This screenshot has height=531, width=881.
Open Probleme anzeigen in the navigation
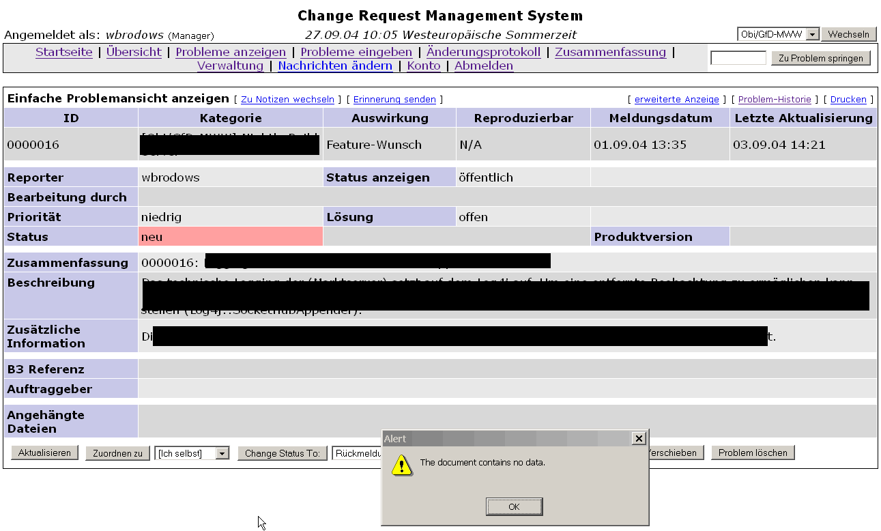click(231, 52)
